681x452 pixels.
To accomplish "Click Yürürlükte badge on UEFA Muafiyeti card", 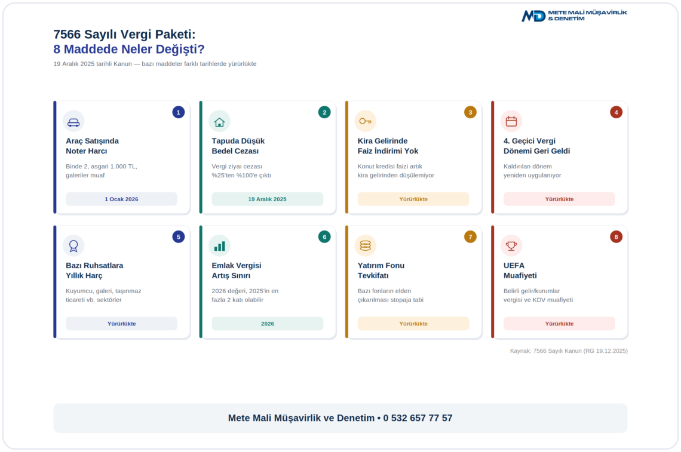I will pyautogui.click(x=559, y=324).
